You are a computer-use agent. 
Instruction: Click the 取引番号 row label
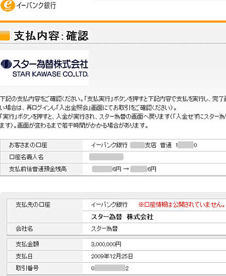(x=27, y=268)
